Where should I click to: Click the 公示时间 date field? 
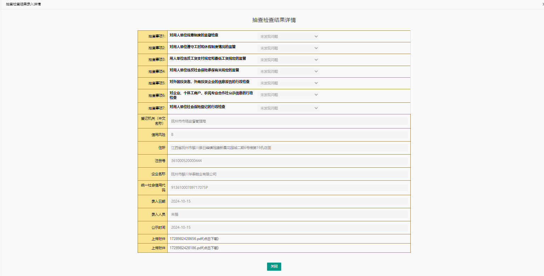point(288,228)
